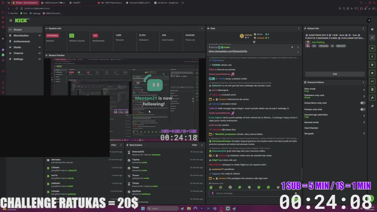Toggle the wrench stream info widget in toolbar

tap(372, 98)
